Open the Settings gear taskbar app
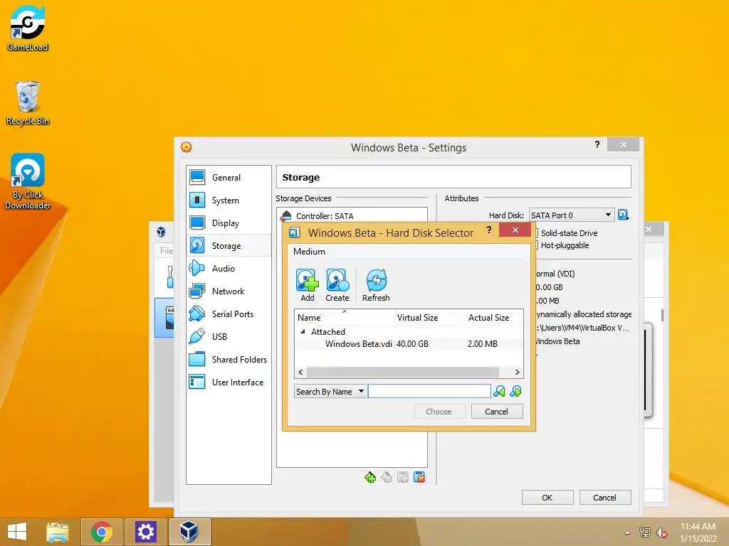 145,532
